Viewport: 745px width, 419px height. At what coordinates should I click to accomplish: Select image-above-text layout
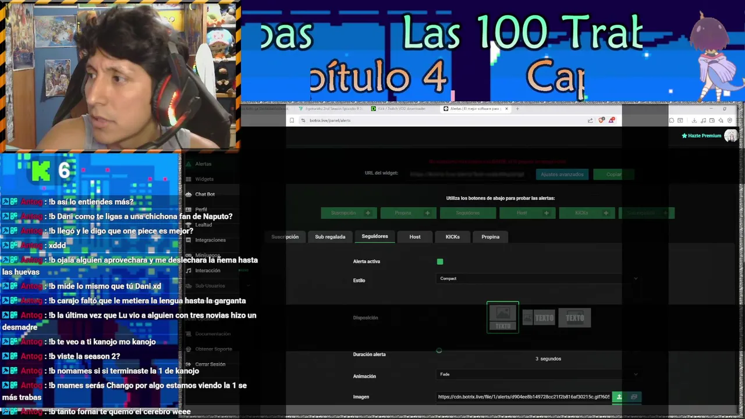(x=503, y=317)
